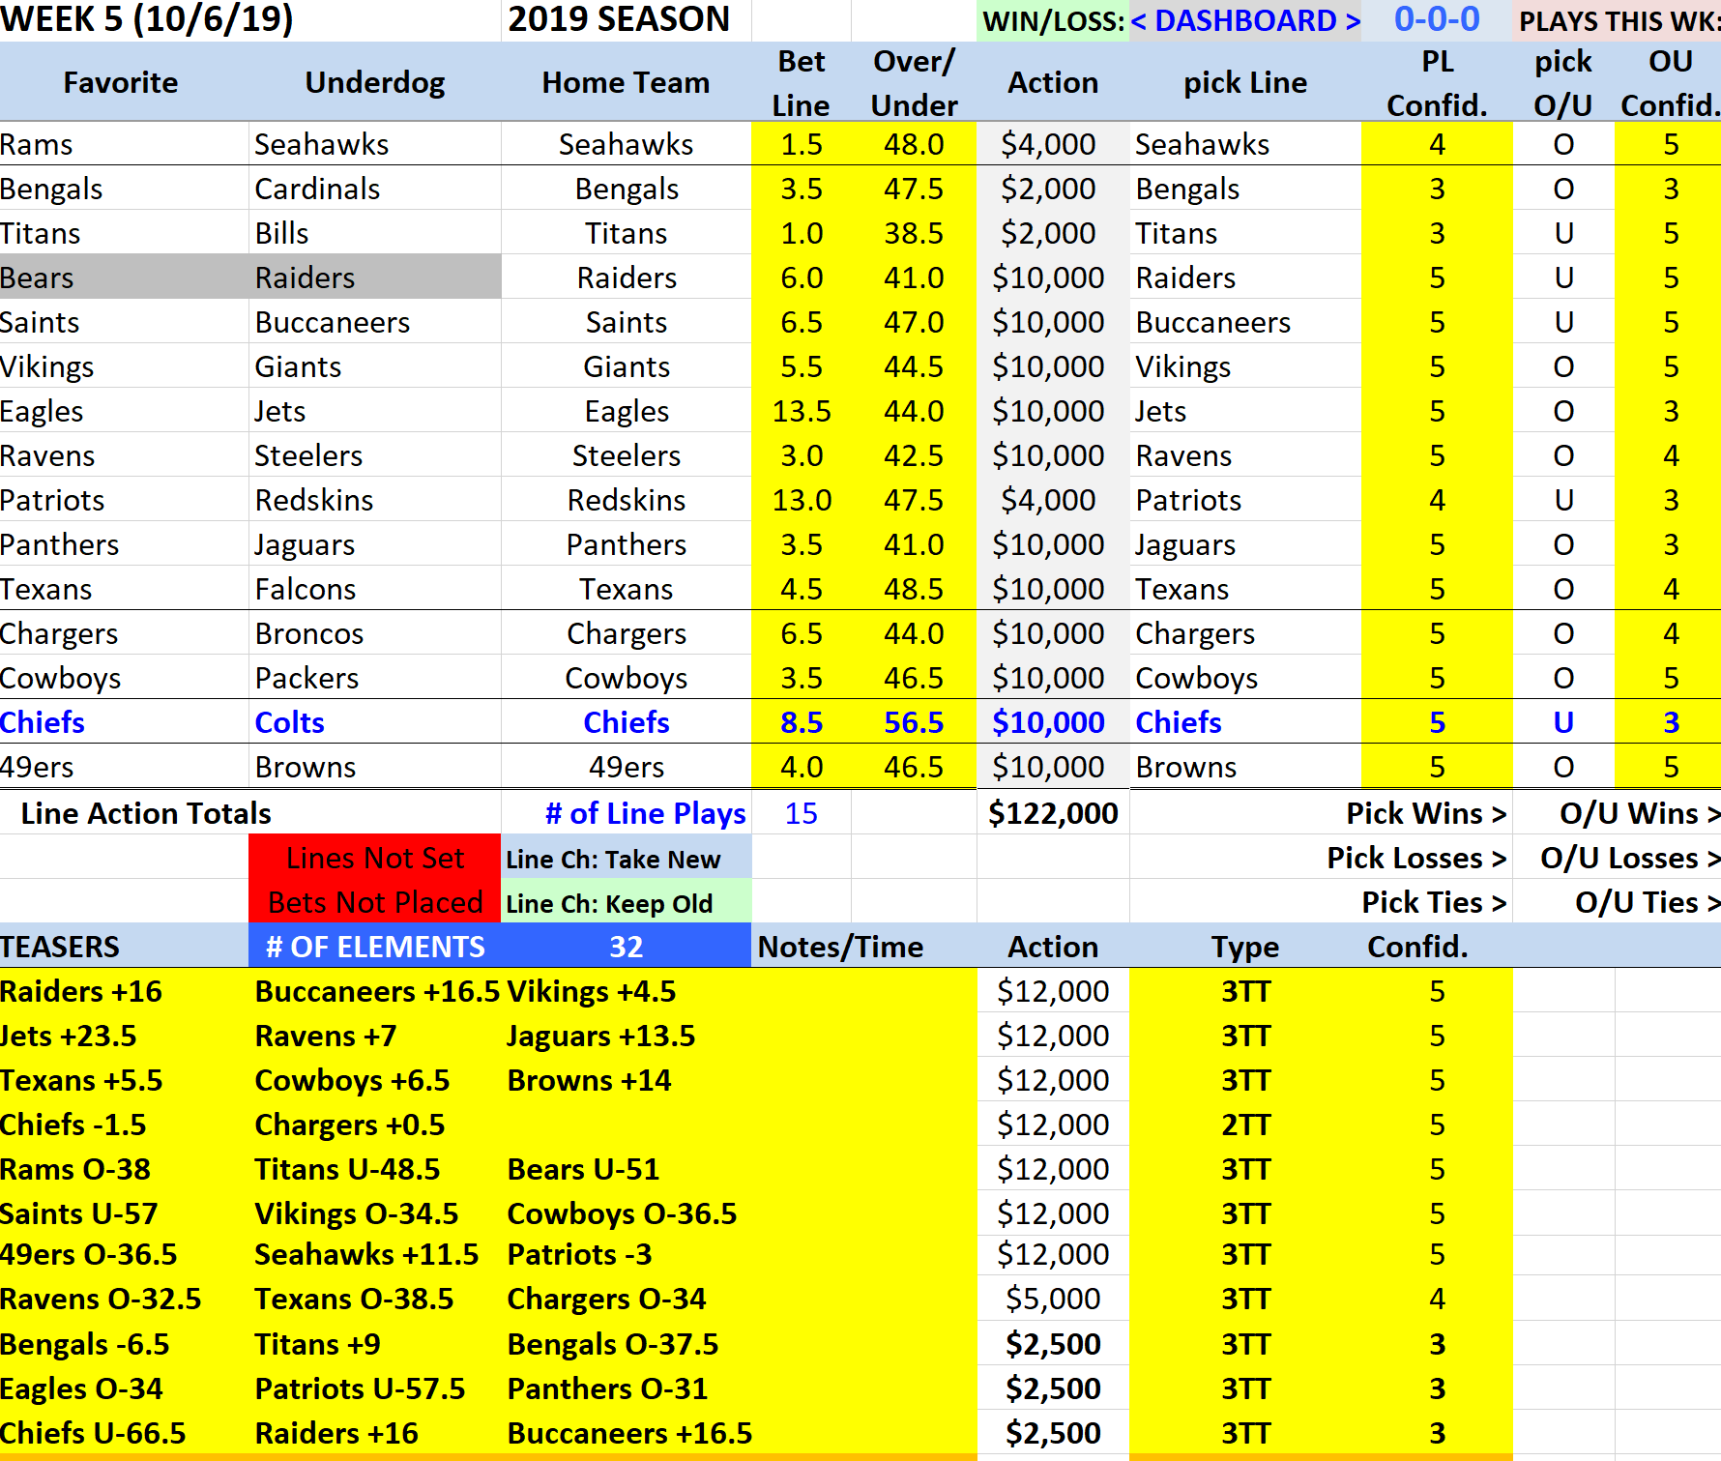The height and width of the screenshot is (1461, 1721).
Task: Click the Underdog column header
Action: [375, 83]
